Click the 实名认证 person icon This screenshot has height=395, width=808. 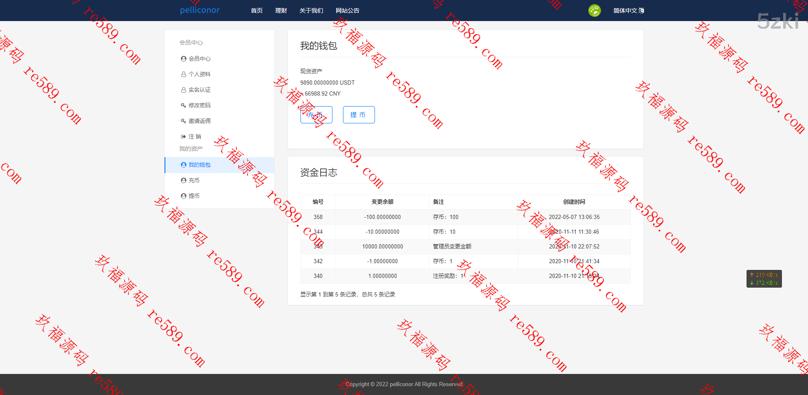click(x=183, y=90)
